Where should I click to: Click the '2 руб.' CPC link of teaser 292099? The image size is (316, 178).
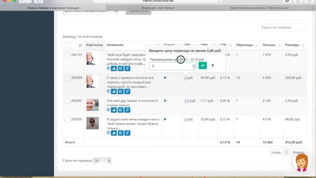[189, 78]
